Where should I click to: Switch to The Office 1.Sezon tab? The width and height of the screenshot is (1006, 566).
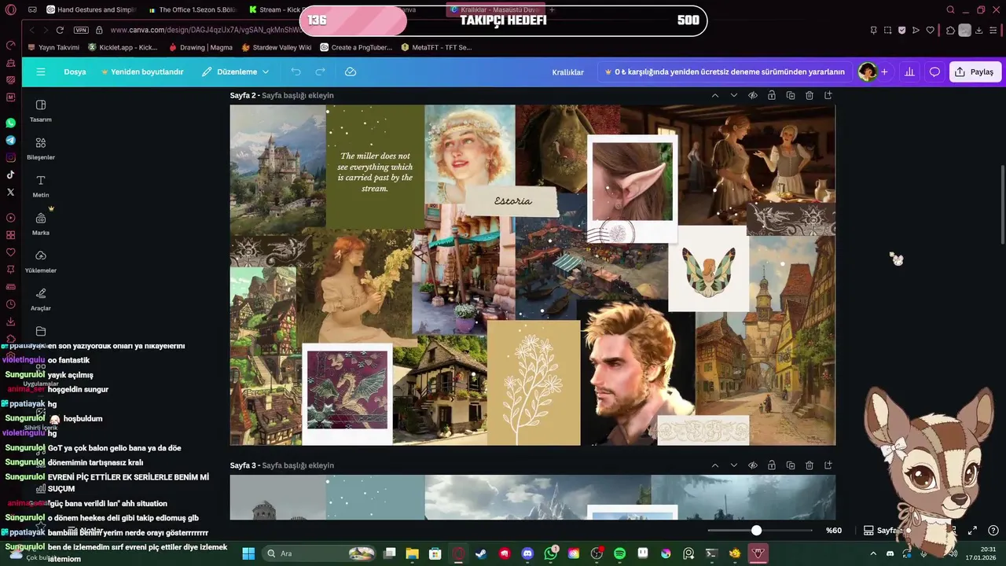(x=192, y=9)
